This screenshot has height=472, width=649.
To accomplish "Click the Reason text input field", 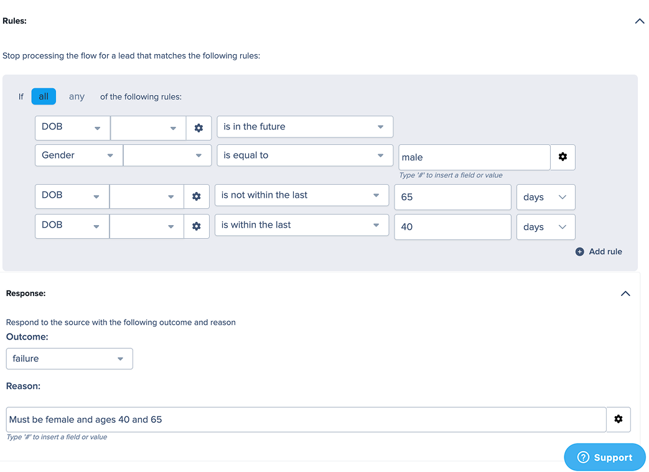I will click(x=306, y=420).
